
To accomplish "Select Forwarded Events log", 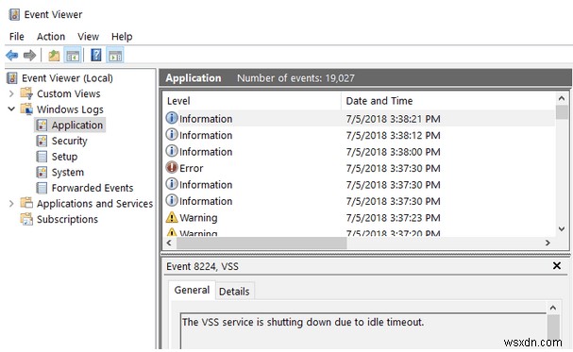I will tap(93, 188).
